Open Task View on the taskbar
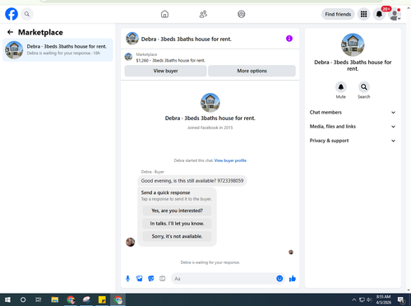Image resolution: width=411 pixels, height=306 pixels. 39,299
